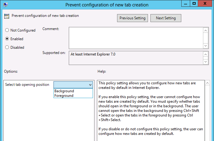Expand the tab opening position dropdown
Viewport: 214px width, 141px height.
click(x=90, y=85)
